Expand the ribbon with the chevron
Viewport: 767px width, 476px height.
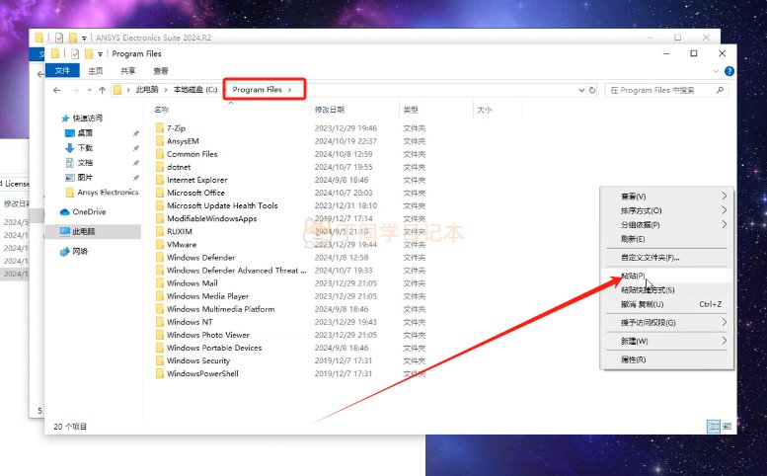click(715, 71)
